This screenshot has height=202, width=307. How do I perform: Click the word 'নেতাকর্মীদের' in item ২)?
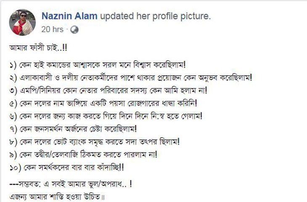(99, 78)
